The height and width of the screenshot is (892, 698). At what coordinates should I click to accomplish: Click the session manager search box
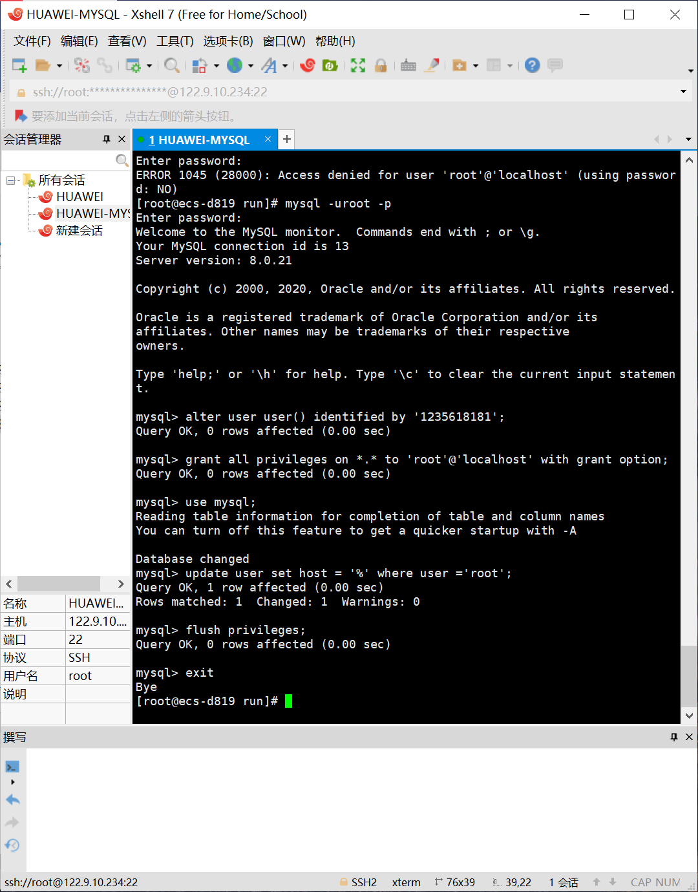pyautogui.click(x=58, y=160)
